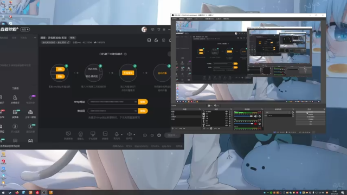Reveal the hidden rtmp address with its eye icon

coord(136,102)
